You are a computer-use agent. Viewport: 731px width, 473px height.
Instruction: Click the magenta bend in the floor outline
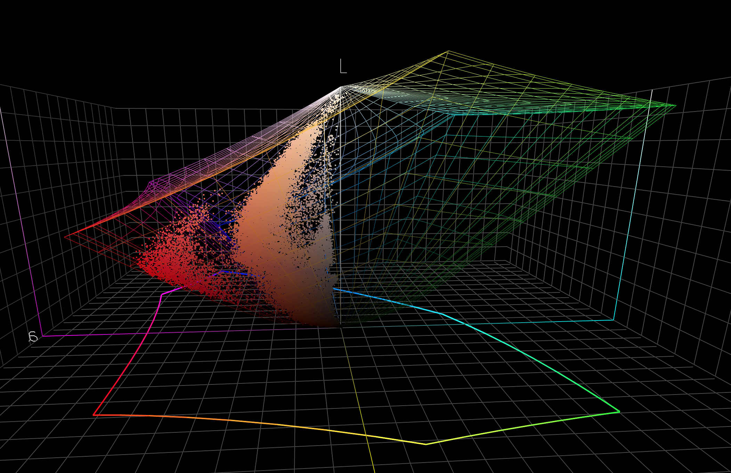(x=162, y=294)
